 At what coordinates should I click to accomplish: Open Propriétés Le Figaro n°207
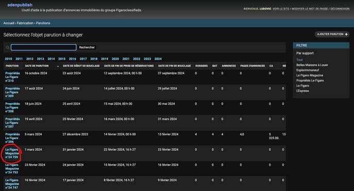[12, 123]
